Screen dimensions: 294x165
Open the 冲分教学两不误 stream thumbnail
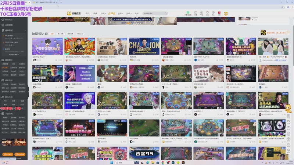[x=80, y=100]
